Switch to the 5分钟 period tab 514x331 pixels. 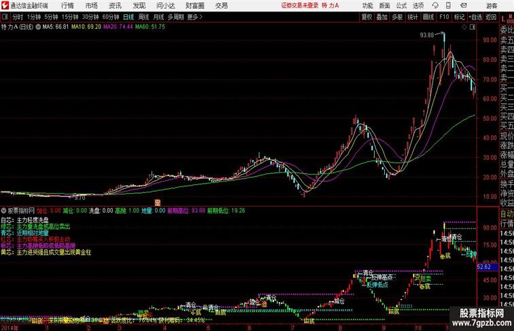point(51,17)
